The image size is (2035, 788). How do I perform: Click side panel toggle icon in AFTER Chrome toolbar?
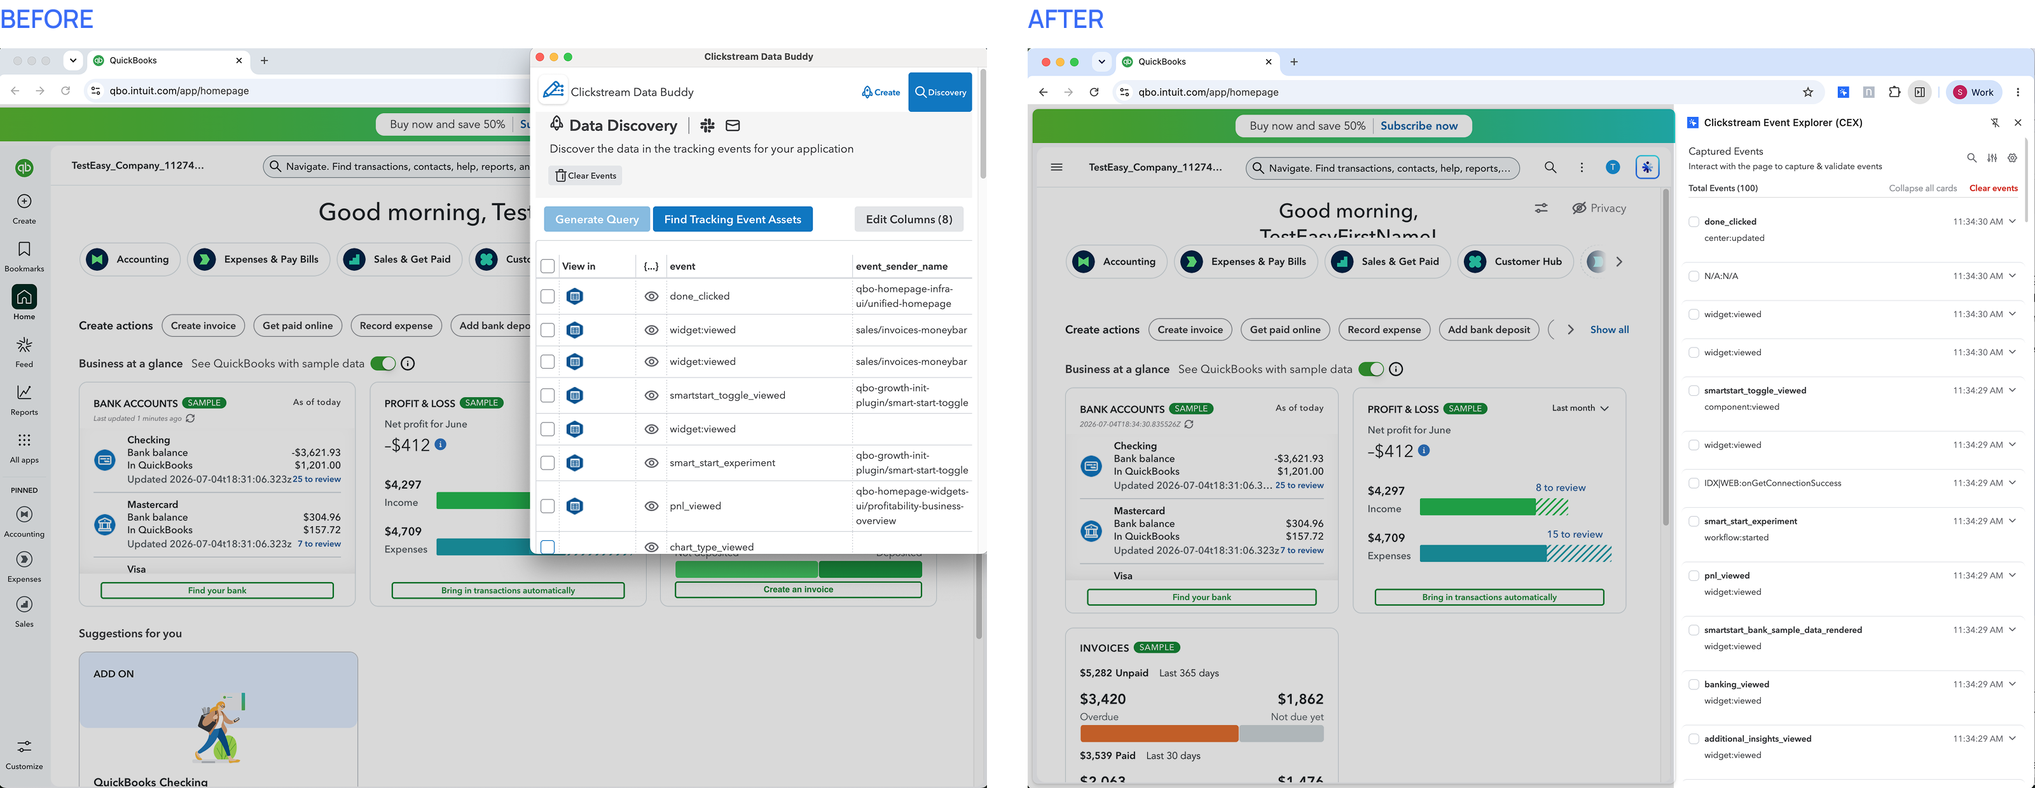point(1920,92)
